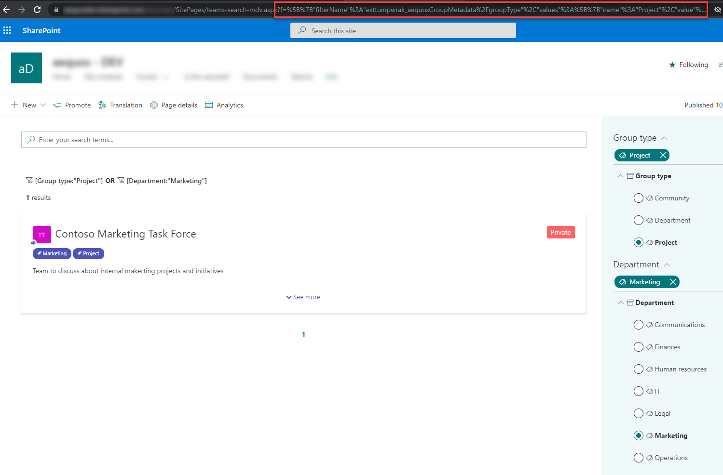Screen dimensions: 723x475
Task: Toggle Following star for this site
Action: [688, 65]
